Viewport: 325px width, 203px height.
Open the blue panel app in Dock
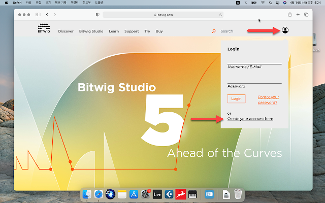click(x=209, y=194)
